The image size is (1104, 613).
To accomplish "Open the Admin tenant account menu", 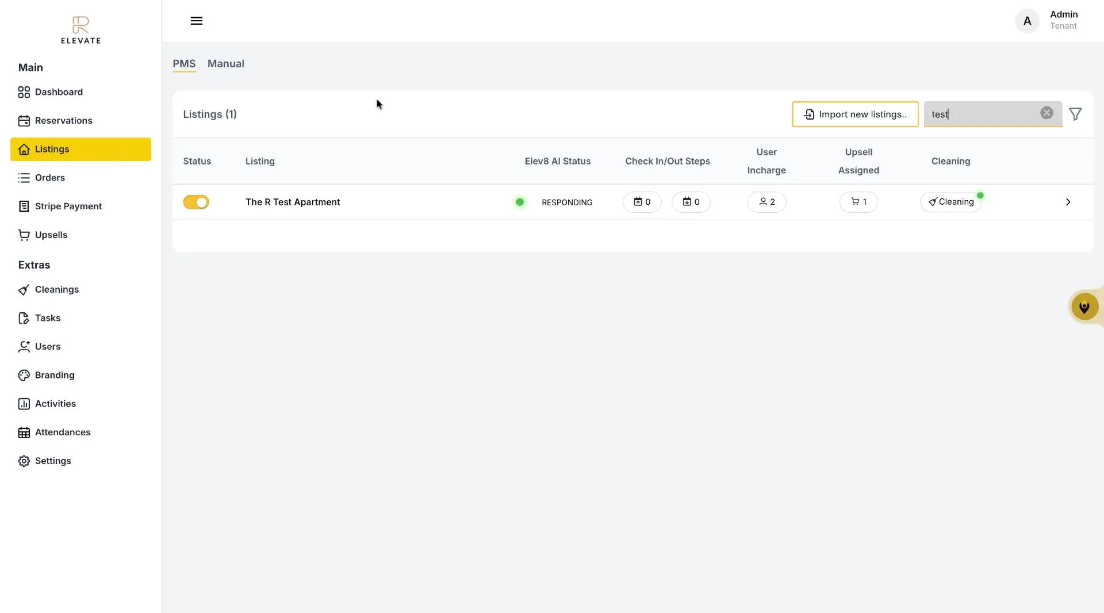I will tap(1047, 21).
